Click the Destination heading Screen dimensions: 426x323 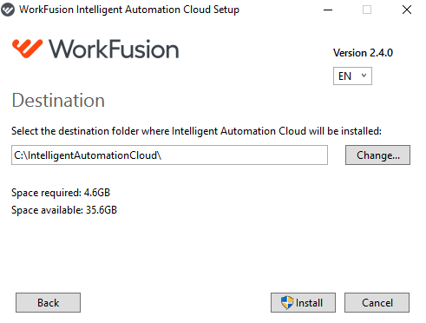tap(58, 101)
